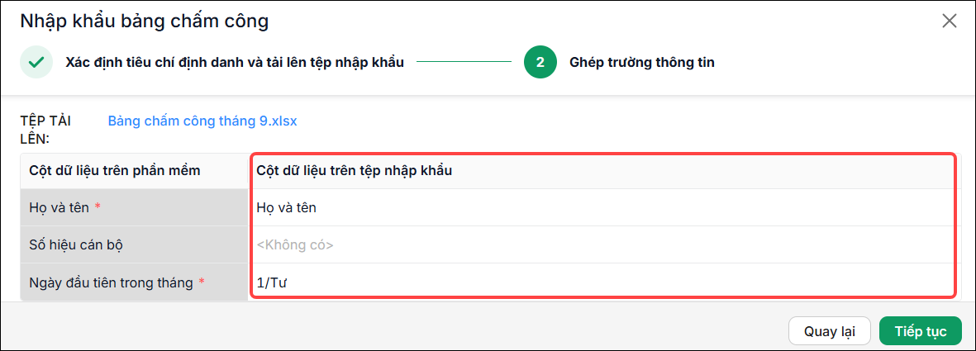976x351 pixels.
Task: Click the green checkmark step 1 icon
Action: 36,62
